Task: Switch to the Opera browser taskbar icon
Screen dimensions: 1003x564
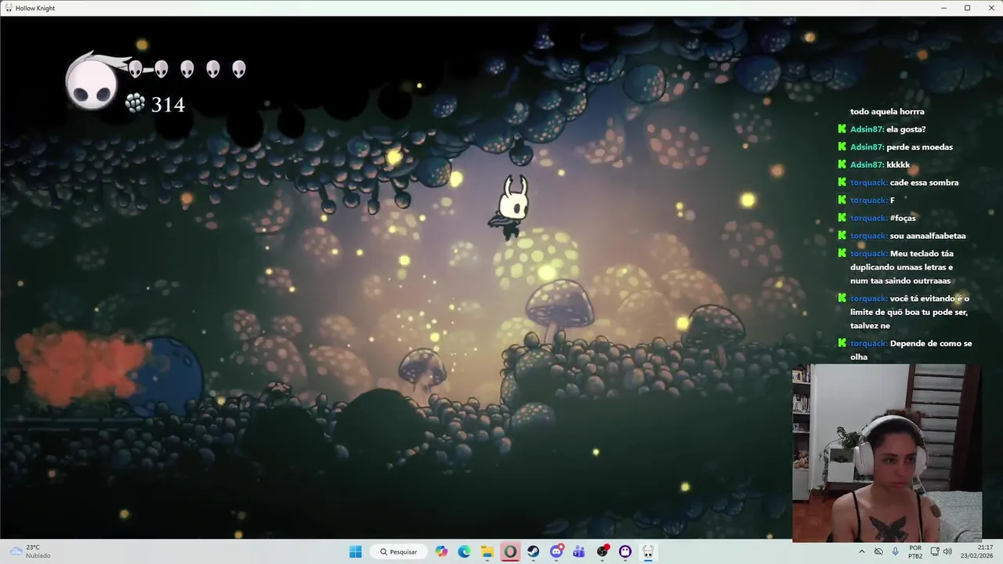Action: (x=510, y=551)
